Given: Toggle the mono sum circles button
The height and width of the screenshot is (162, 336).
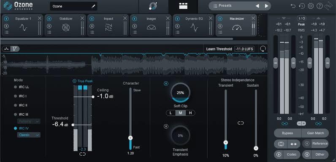Looking at the screenshot, I should point(281,144).
